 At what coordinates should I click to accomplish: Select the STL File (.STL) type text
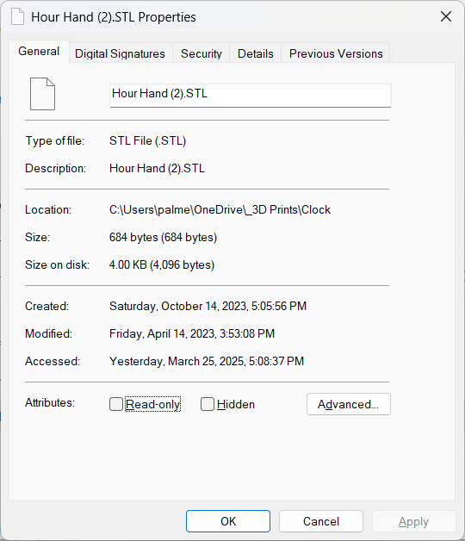tap(147, 140)
